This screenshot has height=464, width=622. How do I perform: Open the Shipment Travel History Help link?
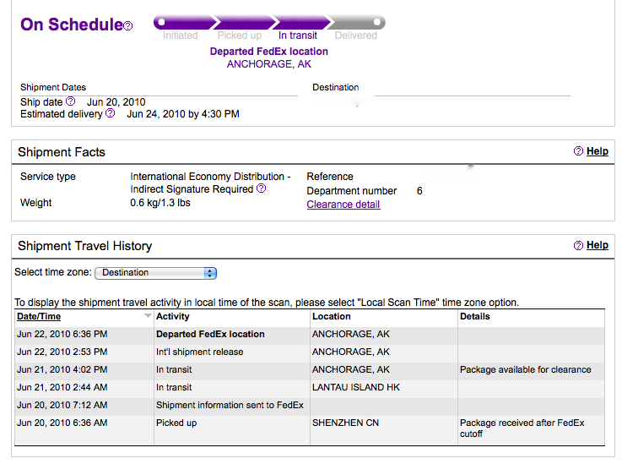(x=597, y=245)
